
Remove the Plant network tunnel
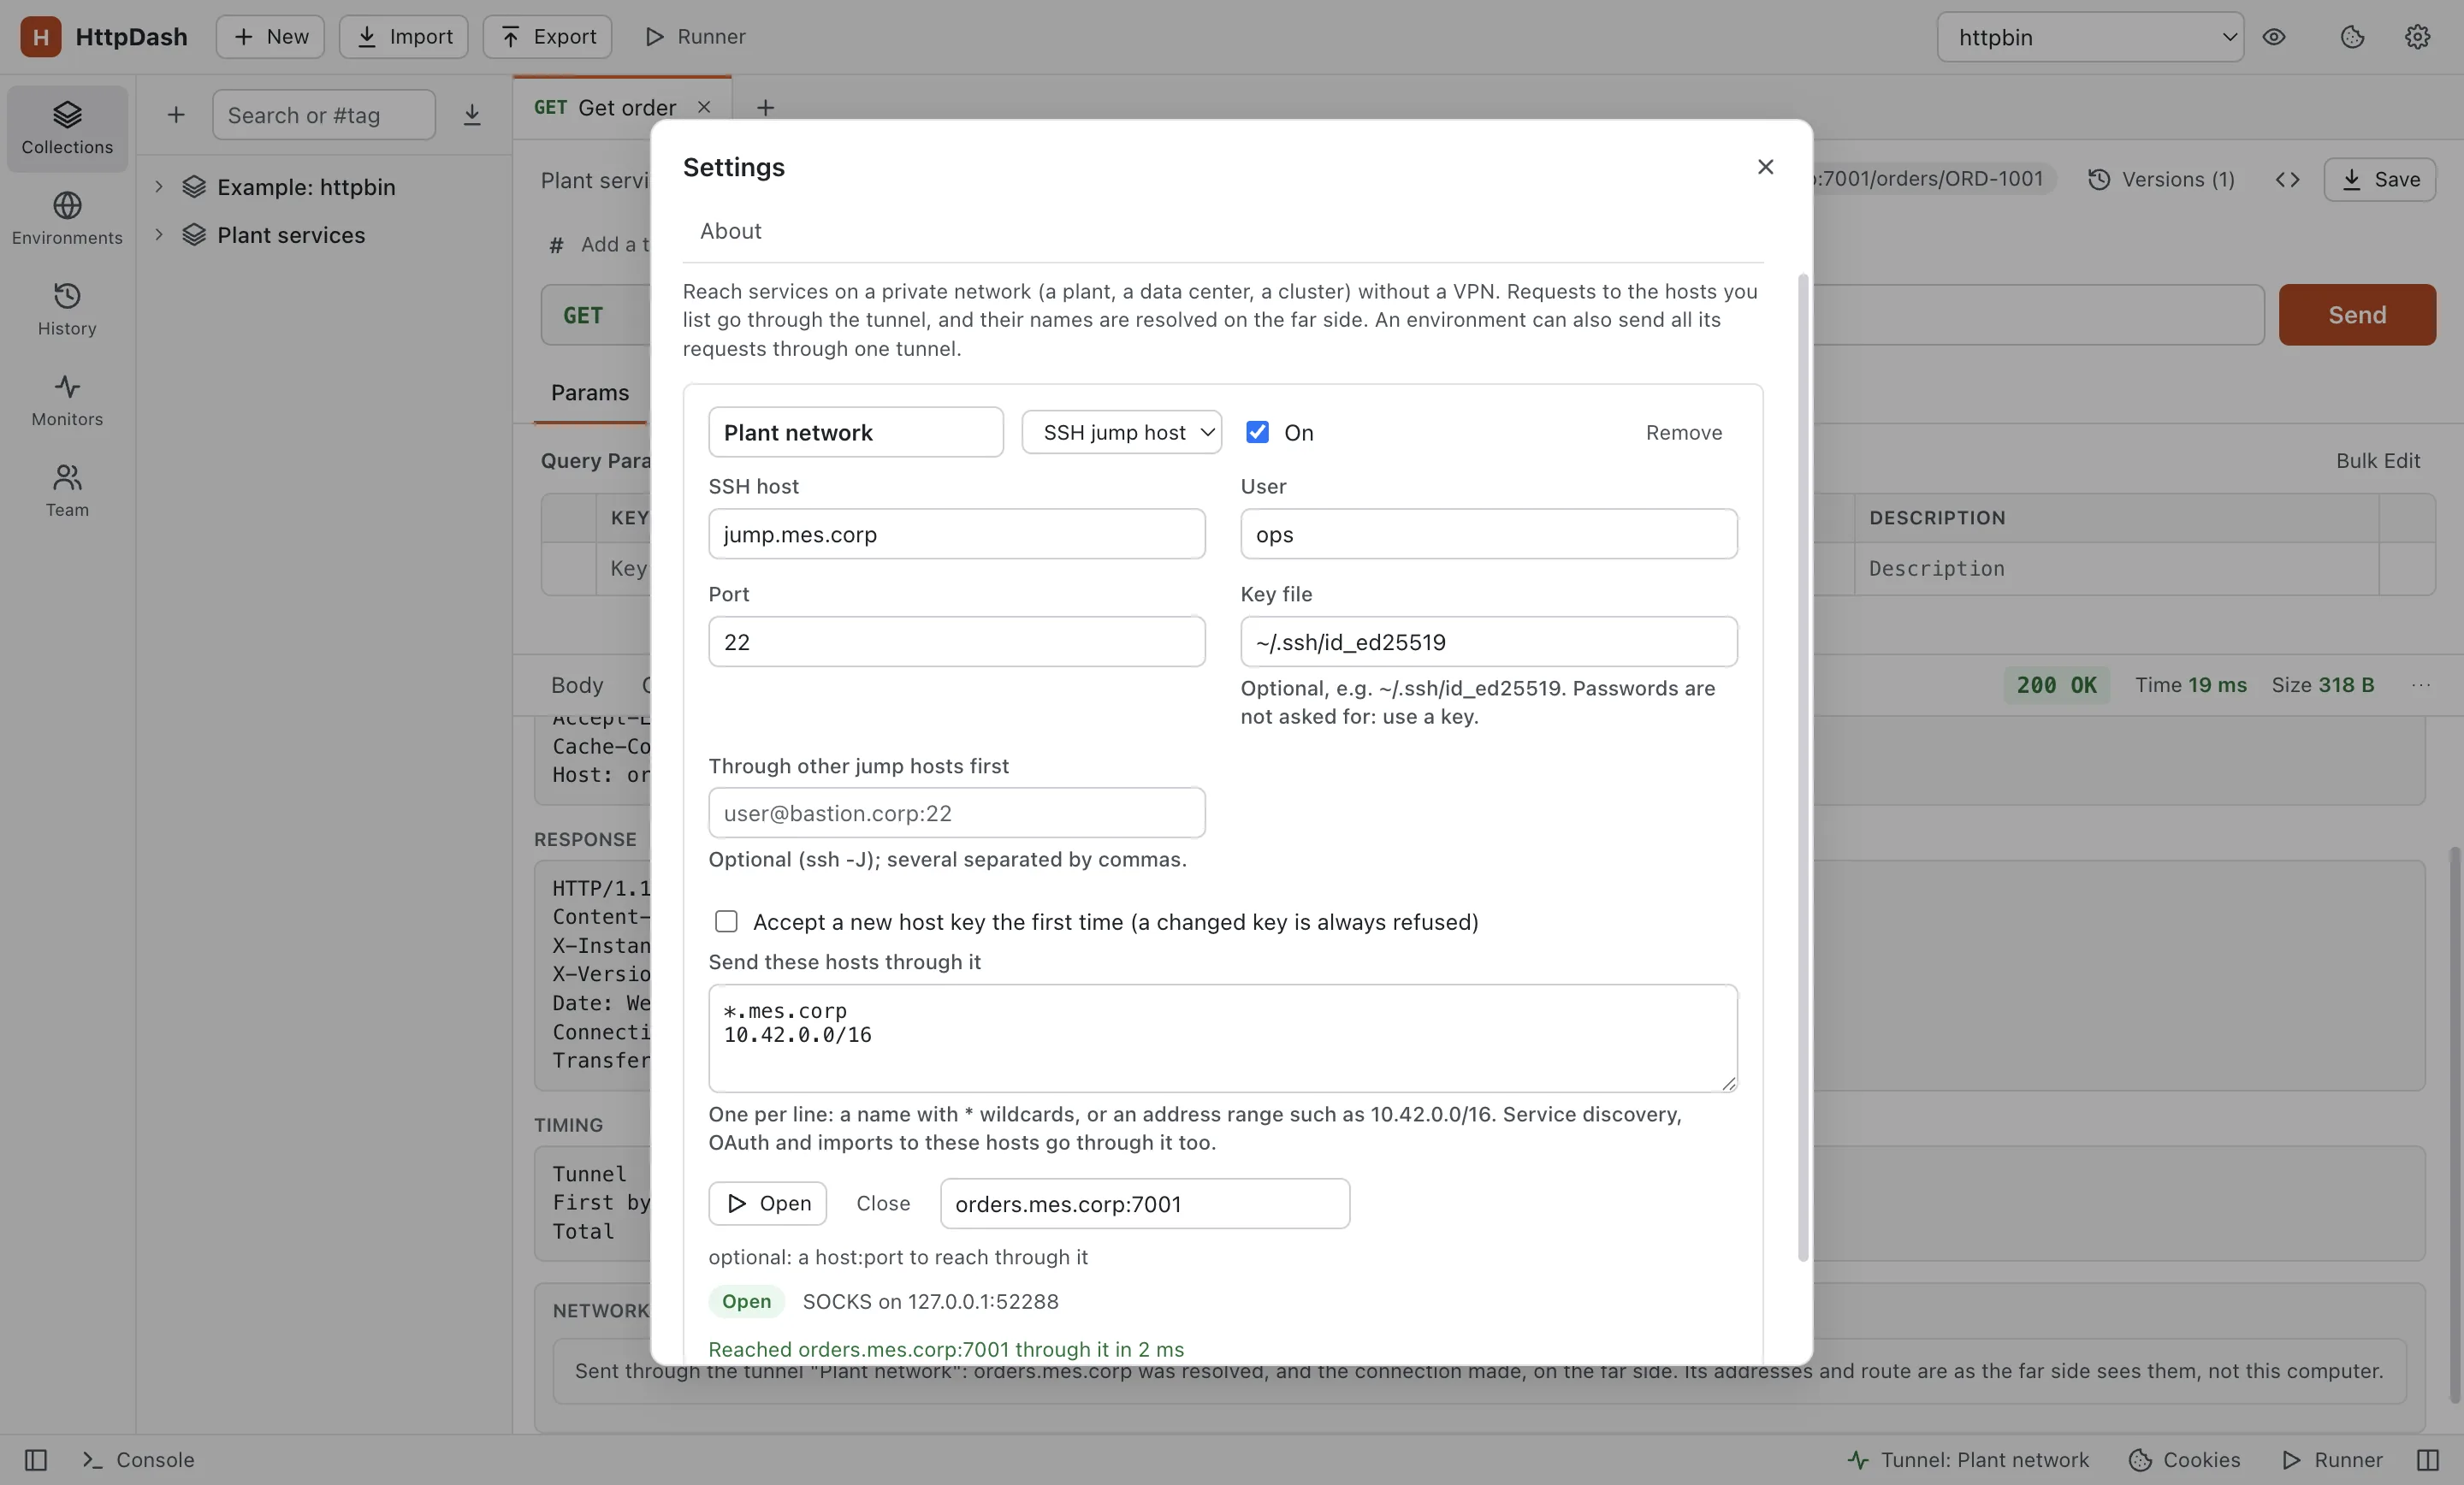point(1684,432)
